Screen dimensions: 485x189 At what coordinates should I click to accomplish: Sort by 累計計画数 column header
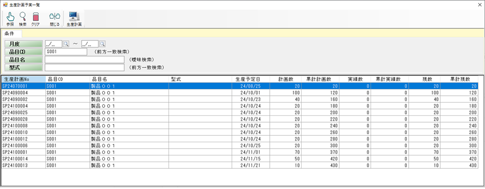pos(320,79)
